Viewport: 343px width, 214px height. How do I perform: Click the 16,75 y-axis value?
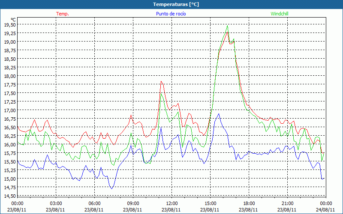click(x=10, y=119)
